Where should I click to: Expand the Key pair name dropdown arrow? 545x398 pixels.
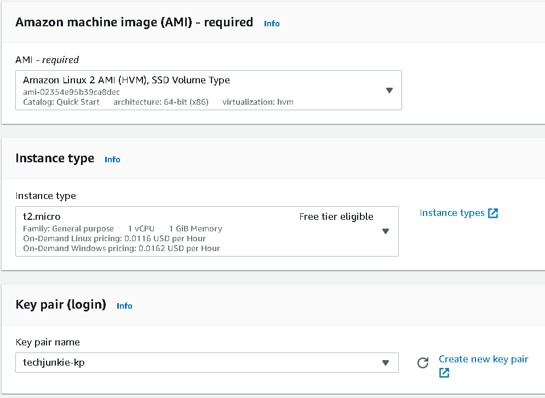(386, 363)
